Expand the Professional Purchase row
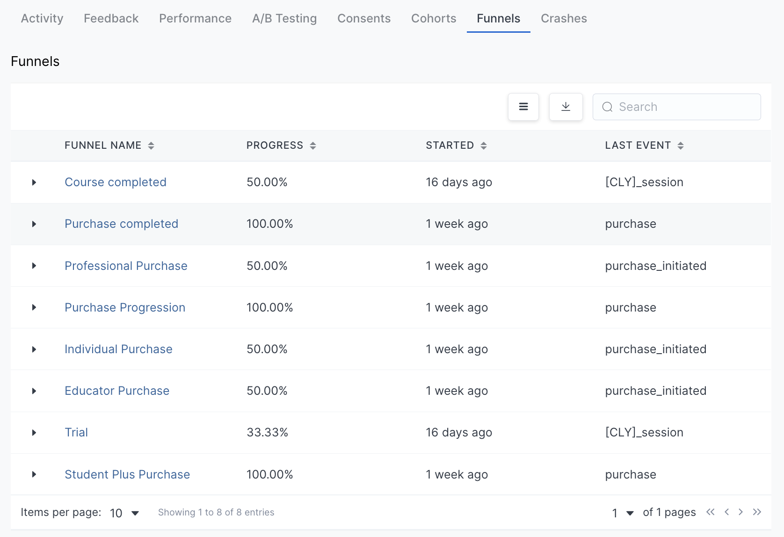Screen dimensions: 784x537 tap(34, 266)
